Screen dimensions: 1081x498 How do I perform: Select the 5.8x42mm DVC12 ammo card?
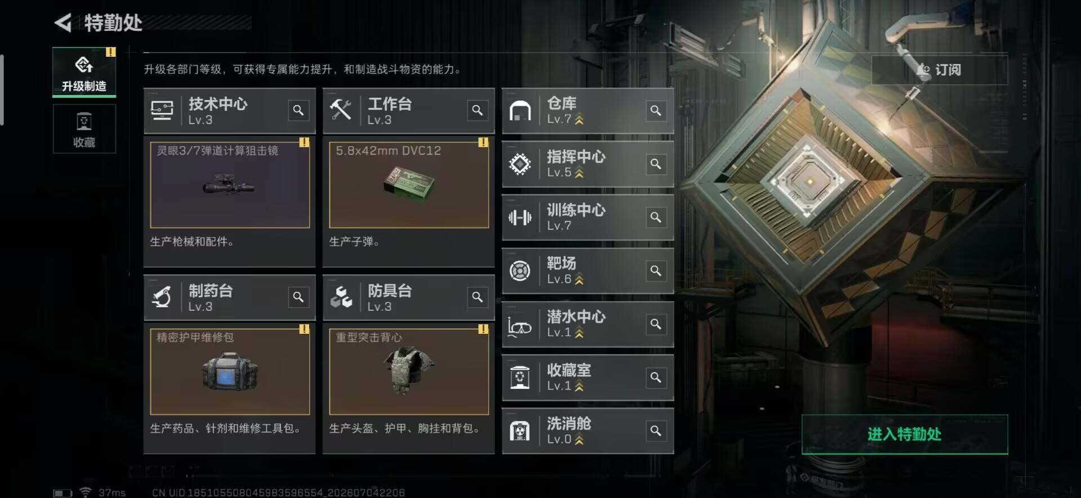(409, 184)
